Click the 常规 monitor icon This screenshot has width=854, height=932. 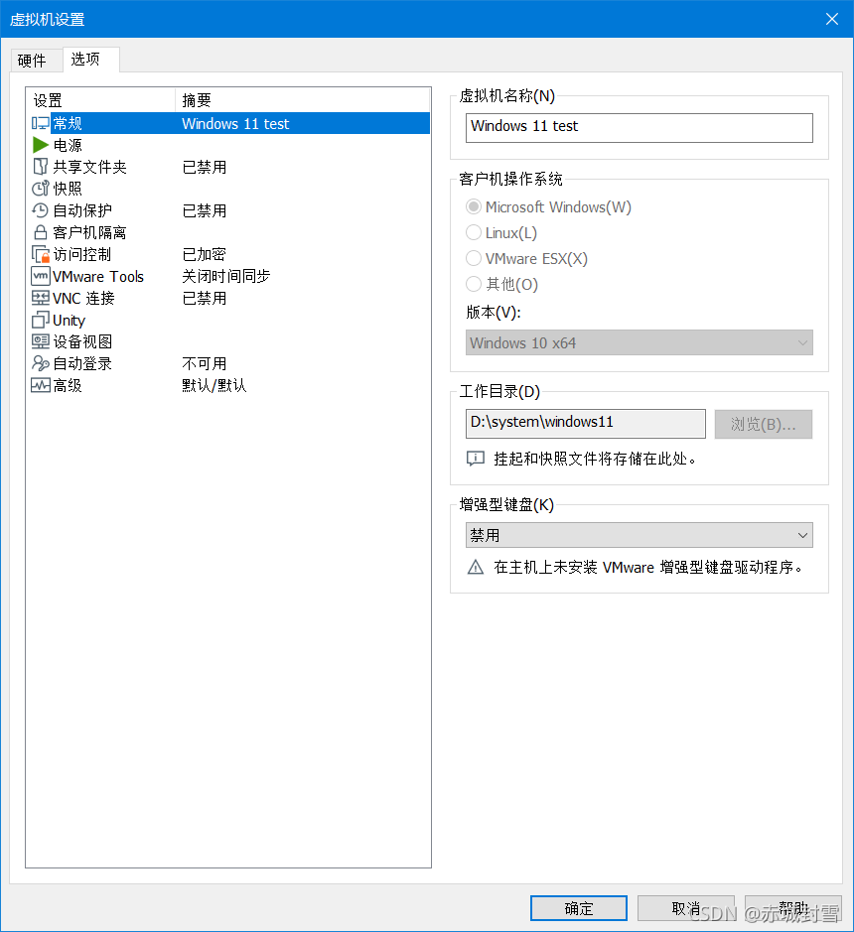point(41,123)
